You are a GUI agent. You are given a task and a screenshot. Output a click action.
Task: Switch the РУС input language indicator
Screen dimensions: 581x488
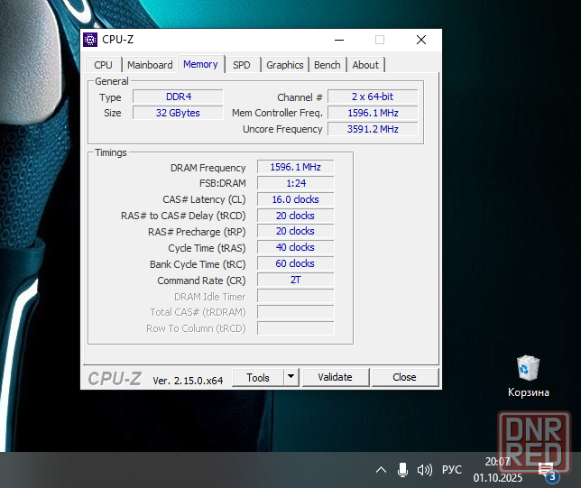click(x=452, y=470)
